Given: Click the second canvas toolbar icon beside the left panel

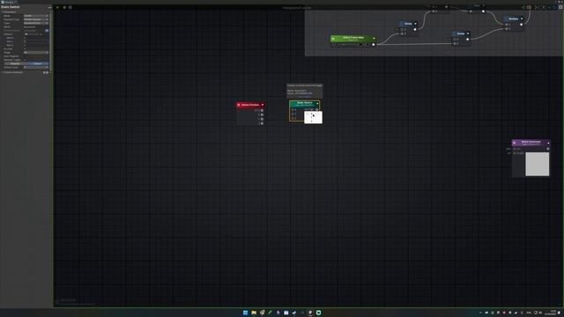Looking at the screenshot, I should (x=64, y=7).
